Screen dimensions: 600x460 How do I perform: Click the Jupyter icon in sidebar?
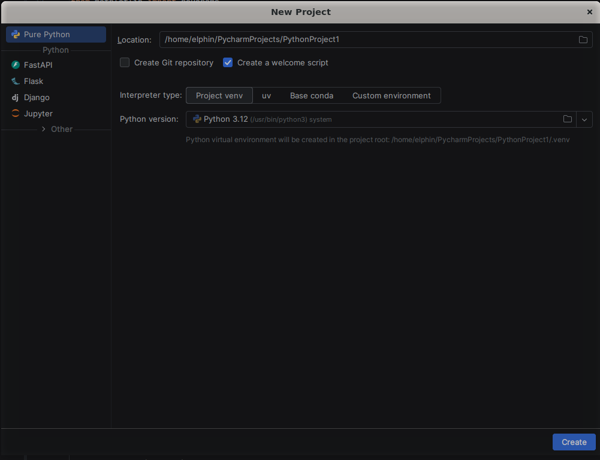point(16,113)
